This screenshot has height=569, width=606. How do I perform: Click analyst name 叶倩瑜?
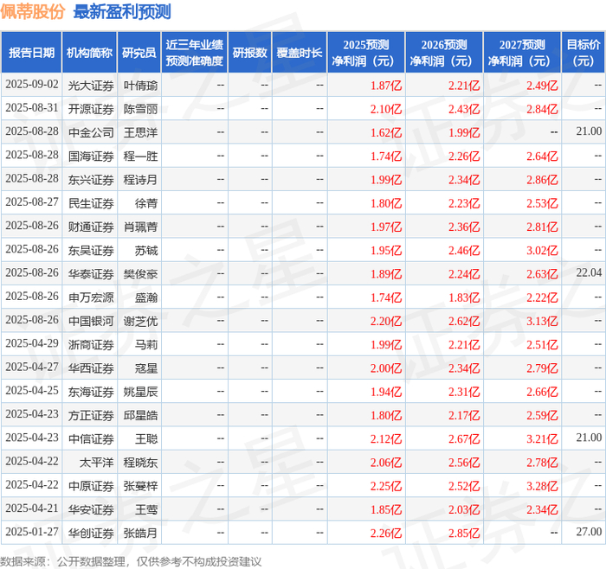coord(140,86)
